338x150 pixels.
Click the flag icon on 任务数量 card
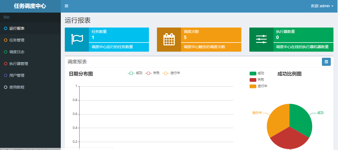tap(77, 39)
